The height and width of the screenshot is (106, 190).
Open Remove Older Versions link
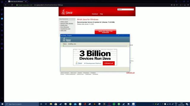[x=67, y=24]
